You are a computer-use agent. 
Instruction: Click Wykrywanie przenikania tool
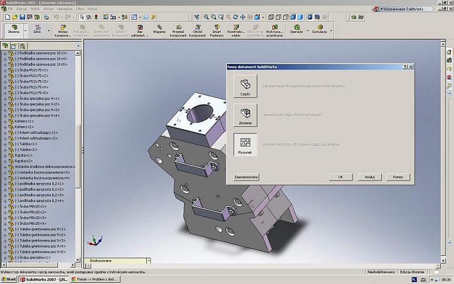(x=274, y=30)
